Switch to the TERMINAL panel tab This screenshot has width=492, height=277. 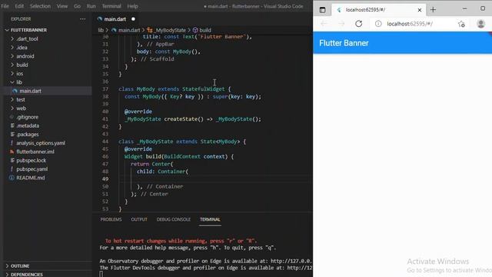[210, 219]
